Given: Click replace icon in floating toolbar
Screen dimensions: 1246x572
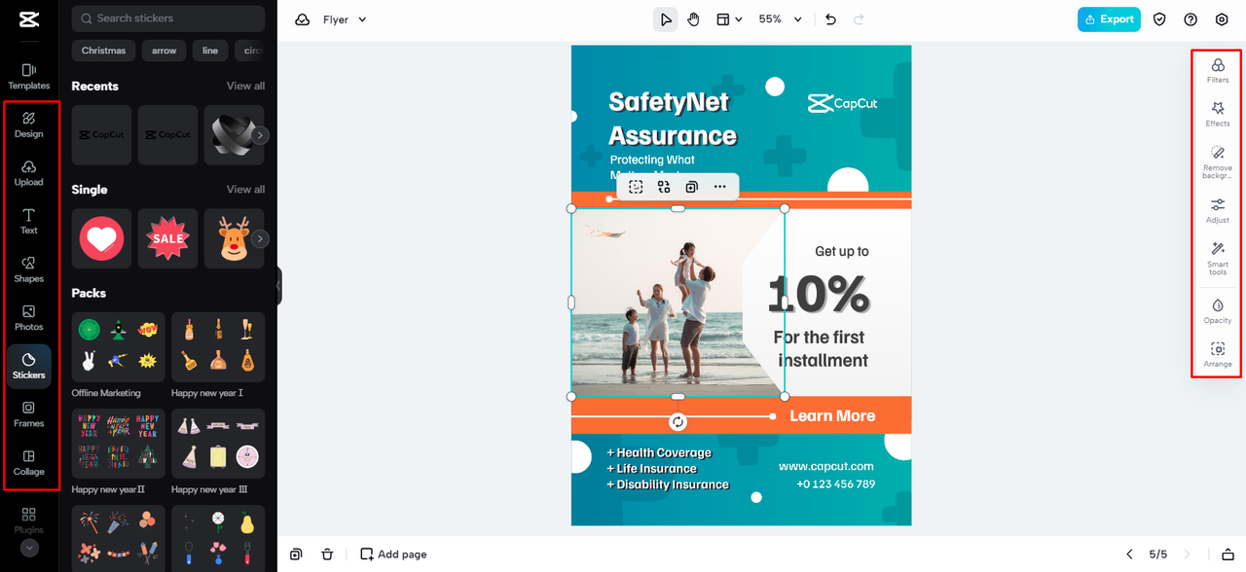Looking at the screenshot, I should pos(664,187).
